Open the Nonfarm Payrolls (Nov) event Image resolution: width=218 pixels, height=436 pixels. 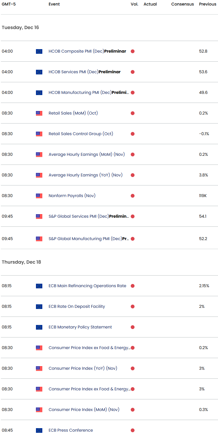point(72,196)
